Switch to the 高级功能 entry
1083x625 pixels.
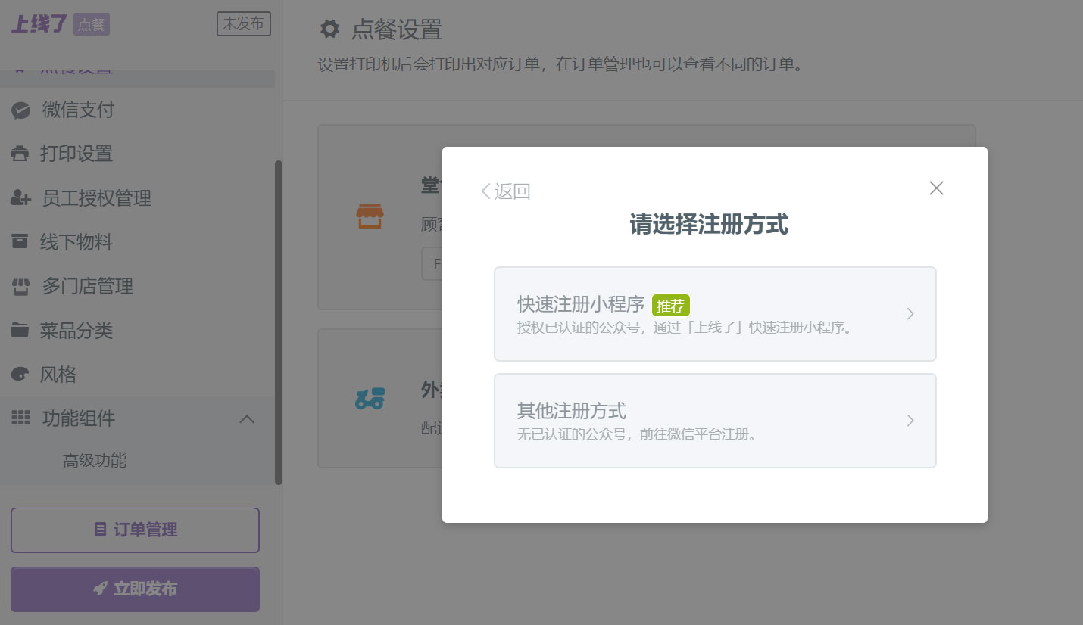[93, 460]
